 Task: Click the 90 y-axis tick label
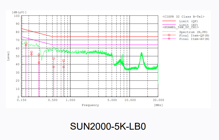(18, 24)
